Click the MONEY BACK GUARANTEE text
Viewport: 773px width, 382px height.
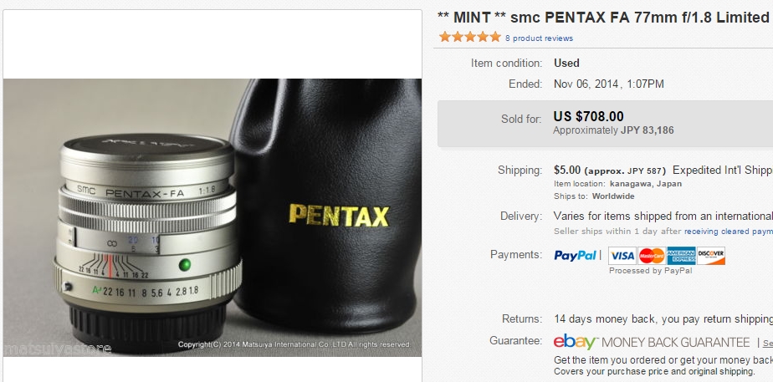click(676, 342)
